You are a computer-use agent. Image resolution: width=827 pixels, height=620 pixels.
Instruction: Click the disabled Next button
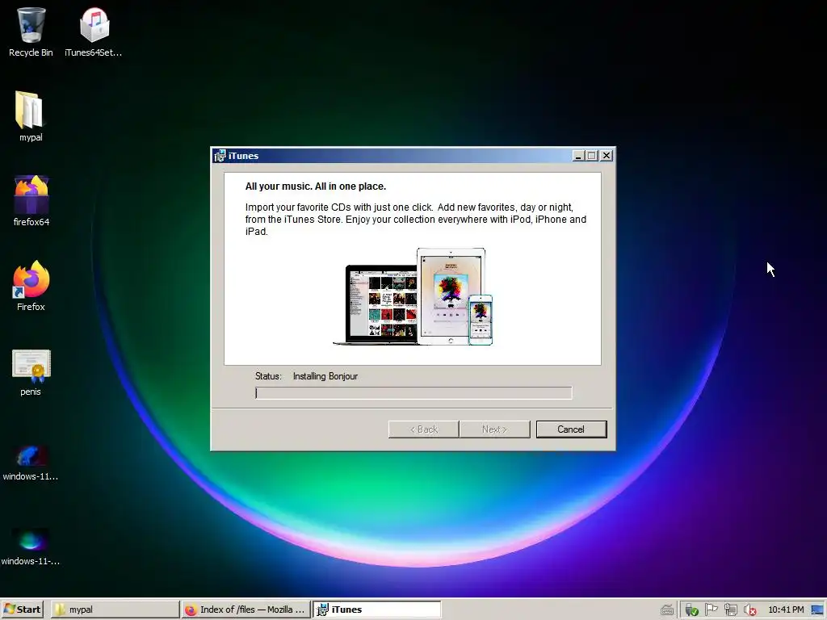(495, 429)
